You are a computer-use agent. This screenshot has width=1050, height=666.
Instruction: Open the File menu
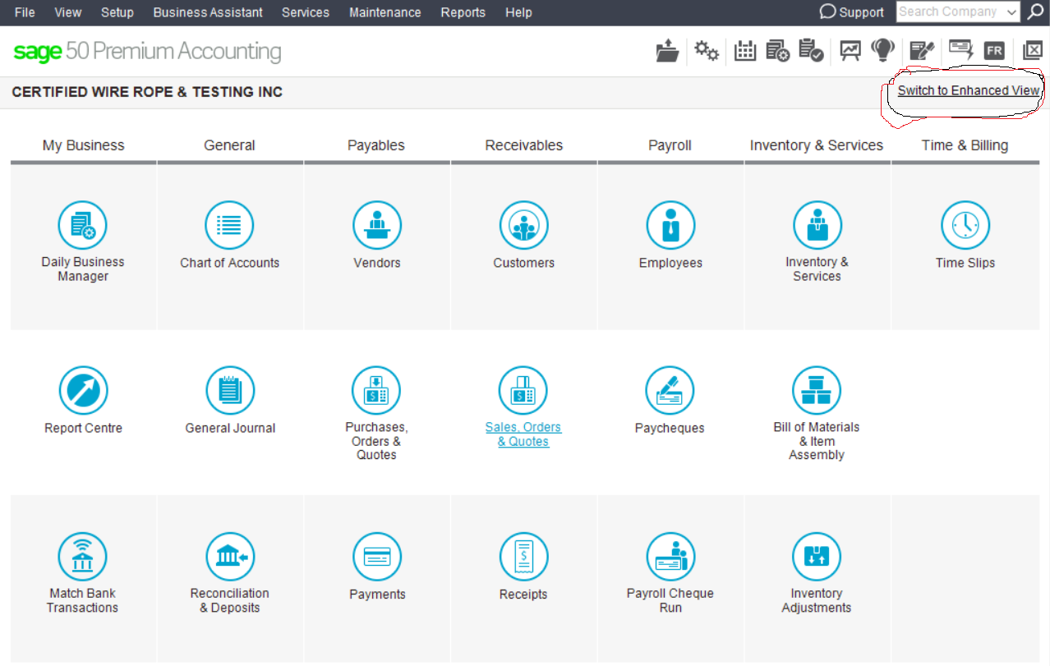[x=25, y=12]
